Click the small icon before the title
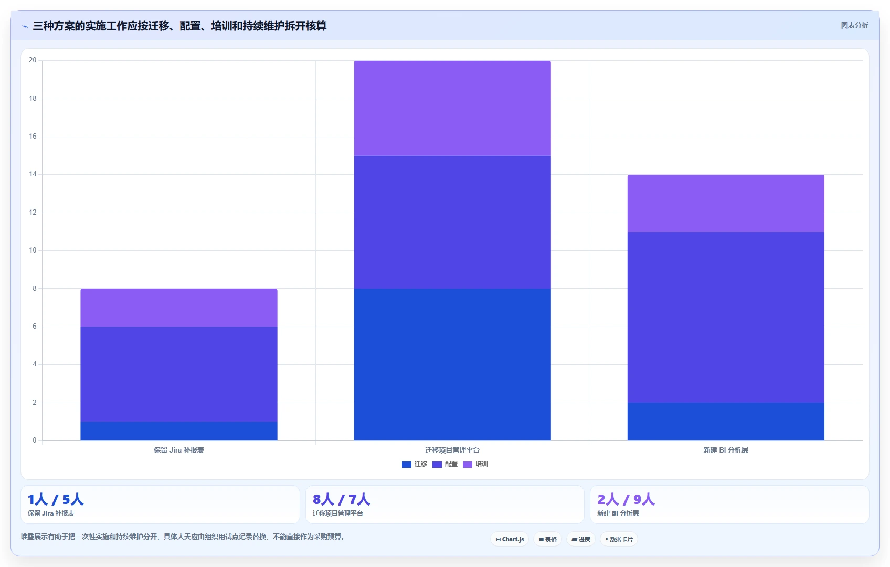This screenshot has height=567, width=890. coord(25,26)
